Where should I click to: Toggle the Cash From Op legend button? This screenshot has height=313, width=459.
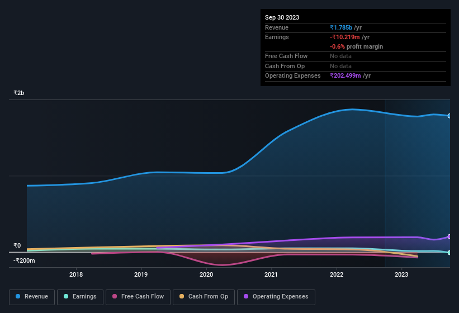coord(204,297)
